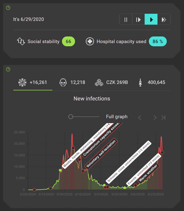This screenshot has width=184, height=211.
Task: Go to previous graph section arrow
Action: (140, 118)
